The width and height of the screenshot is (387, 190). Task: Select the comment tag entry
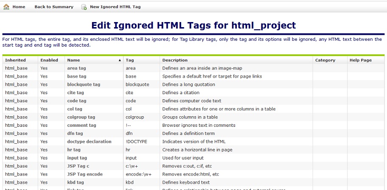(81, 126)
